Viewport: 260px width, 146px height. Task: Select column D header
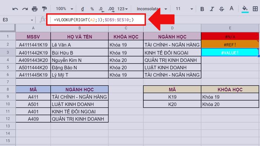(172, 28)
